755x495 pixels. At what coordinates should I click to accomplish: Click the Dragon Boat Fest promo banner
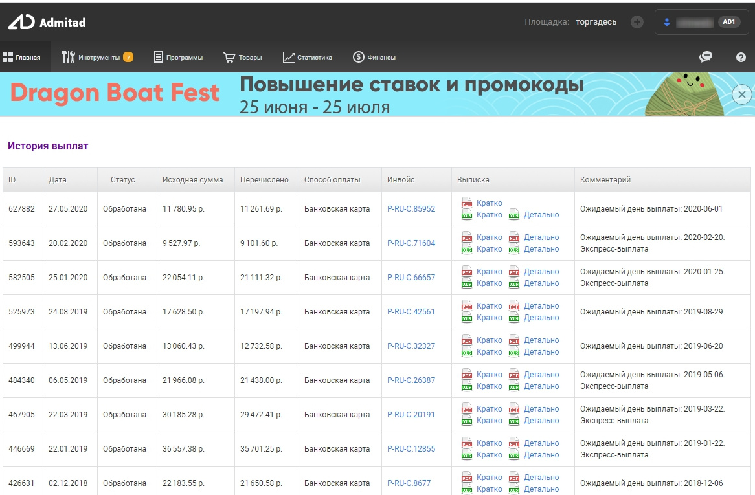coord(324,94)
